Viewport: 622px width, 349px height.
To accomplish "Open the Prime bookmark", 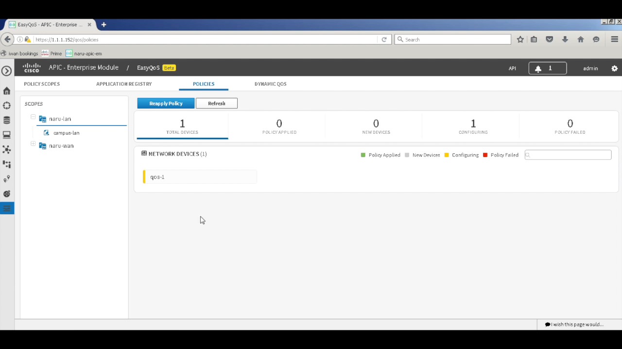I will pyautogui.click(x=52, y=53).
